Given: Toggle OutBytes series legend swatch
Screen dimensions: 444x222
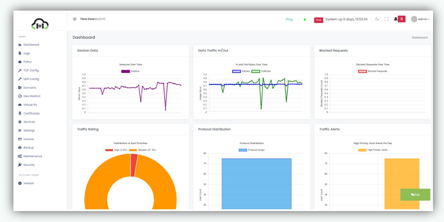Looking at the screenshot, I should tap(256, 71).
